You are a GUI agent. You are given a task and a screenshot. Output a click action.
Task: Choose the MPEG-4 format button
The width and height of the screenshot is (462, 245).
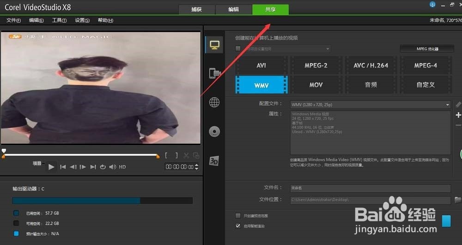426,65
